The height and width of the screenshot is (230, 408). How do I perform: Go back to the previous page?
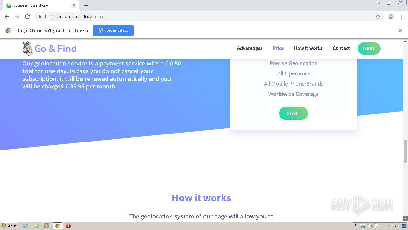point(7,17)
